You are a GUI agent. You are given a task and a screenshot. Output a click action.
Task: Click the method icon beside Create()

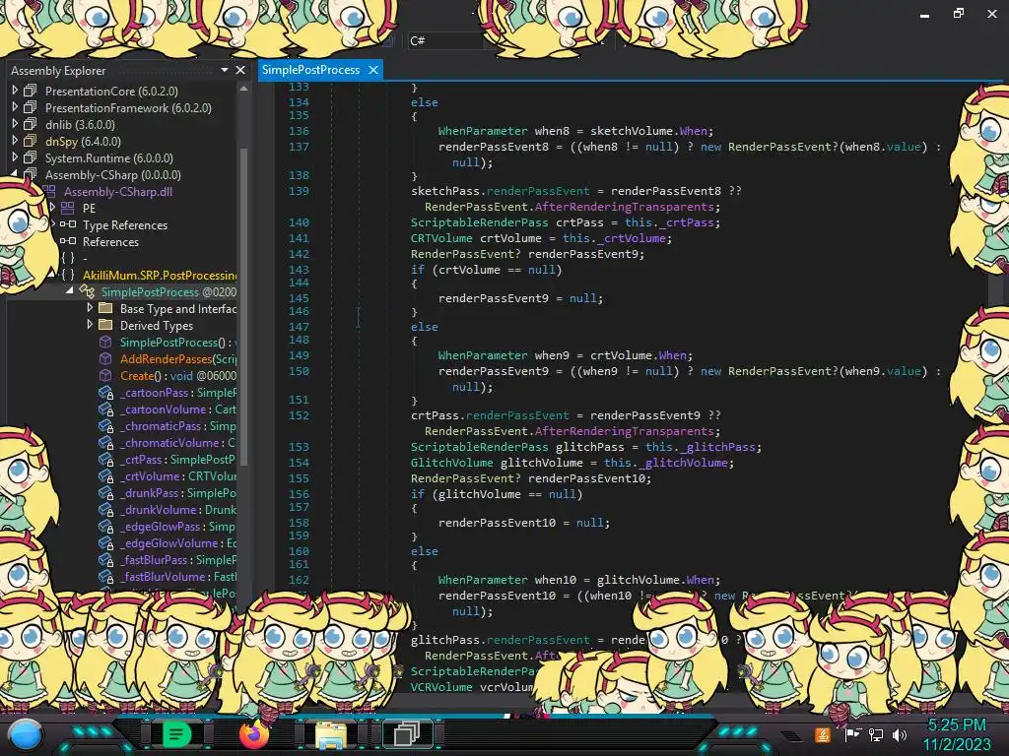[x=105, y=375]
